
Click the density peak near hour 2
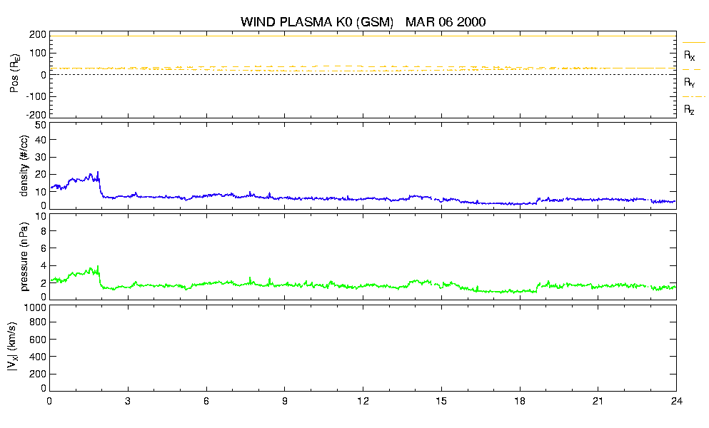click(x=98, y=173)
